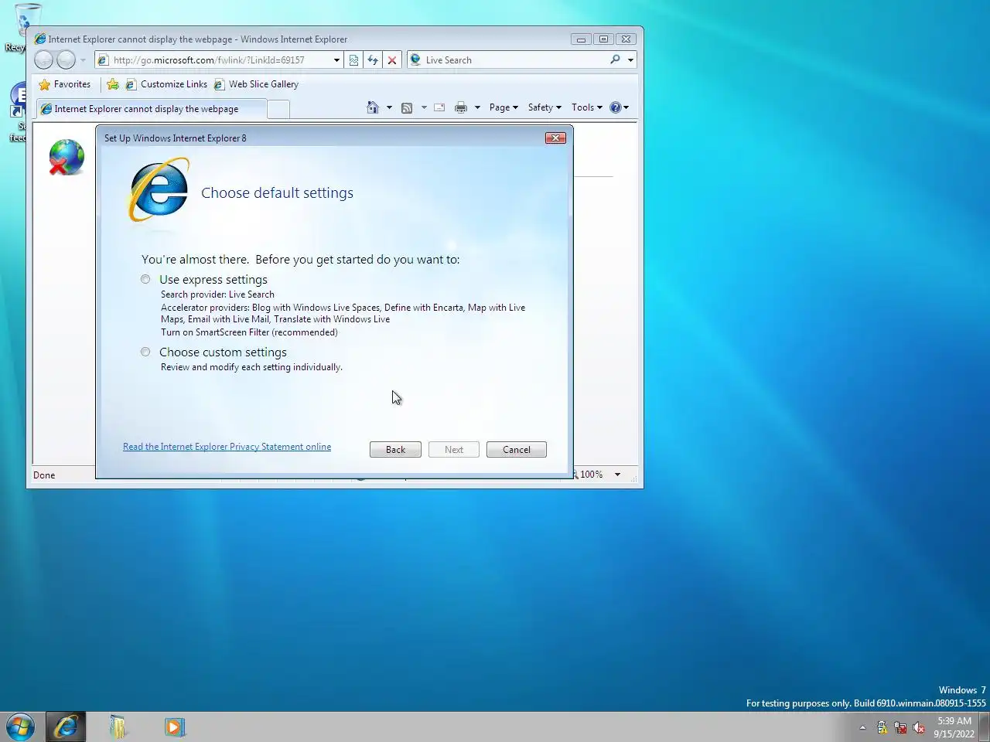The width and height of the screenshot is (990, 742).
Task: Click the Home icon in command bar
Action: (x=373, y=107)
